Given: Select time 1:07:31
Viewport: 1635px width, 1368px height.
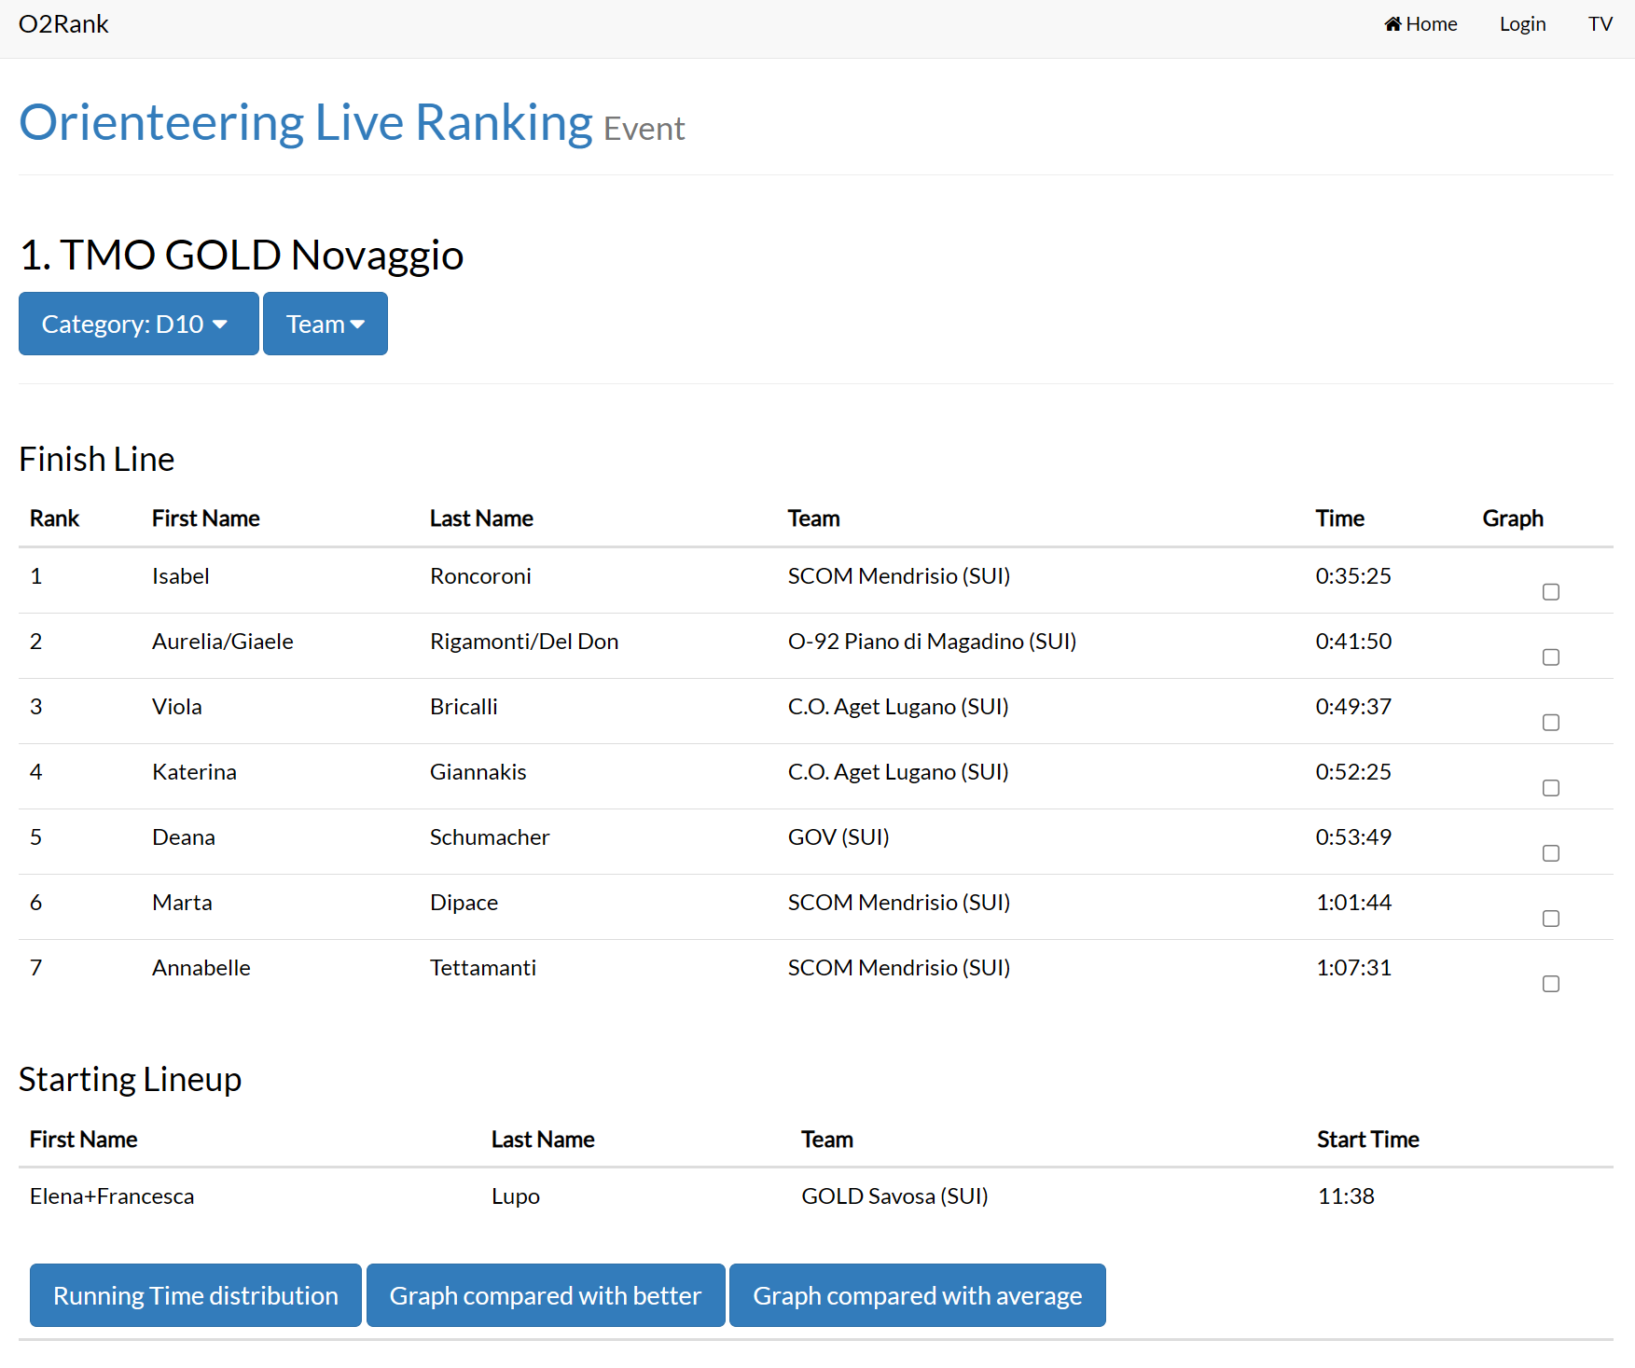Looking at the screenshot, I should [1353, 968].
